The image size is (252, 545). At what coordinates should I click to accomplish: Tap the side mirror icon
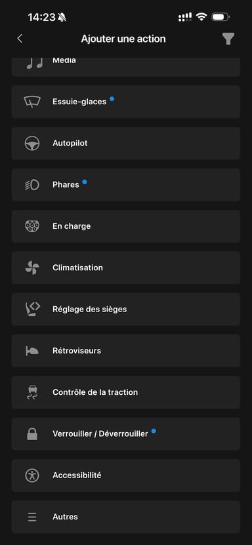[x=32, y=351]
